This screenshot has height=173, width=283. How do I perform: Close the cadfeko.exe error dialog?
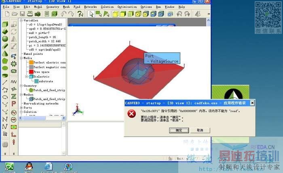click(252, 103)
